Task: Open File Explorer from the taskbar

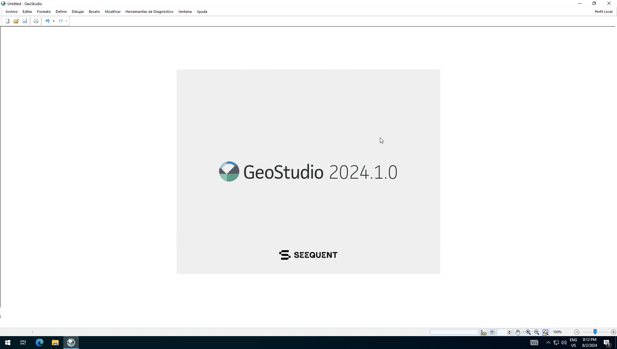Action: click(55, 342)
